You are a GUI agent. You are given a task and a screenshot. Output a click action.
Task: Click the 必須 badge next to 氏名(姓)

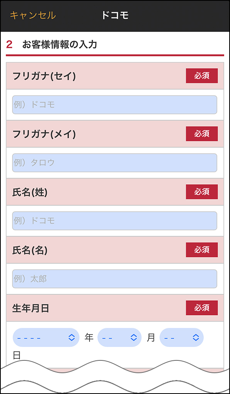pyautogui.click(x=201, y=192)
